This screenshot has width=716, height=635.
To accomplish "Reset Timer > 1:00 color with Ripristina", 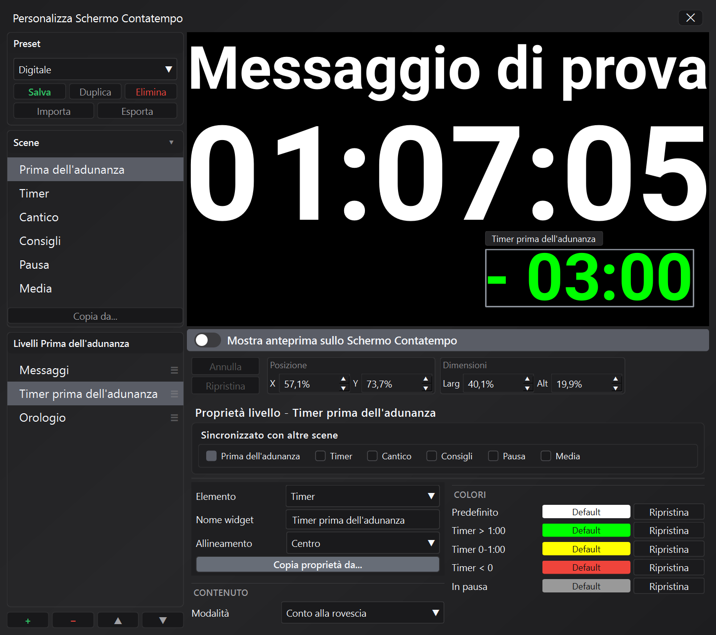I will pos(669,530).
